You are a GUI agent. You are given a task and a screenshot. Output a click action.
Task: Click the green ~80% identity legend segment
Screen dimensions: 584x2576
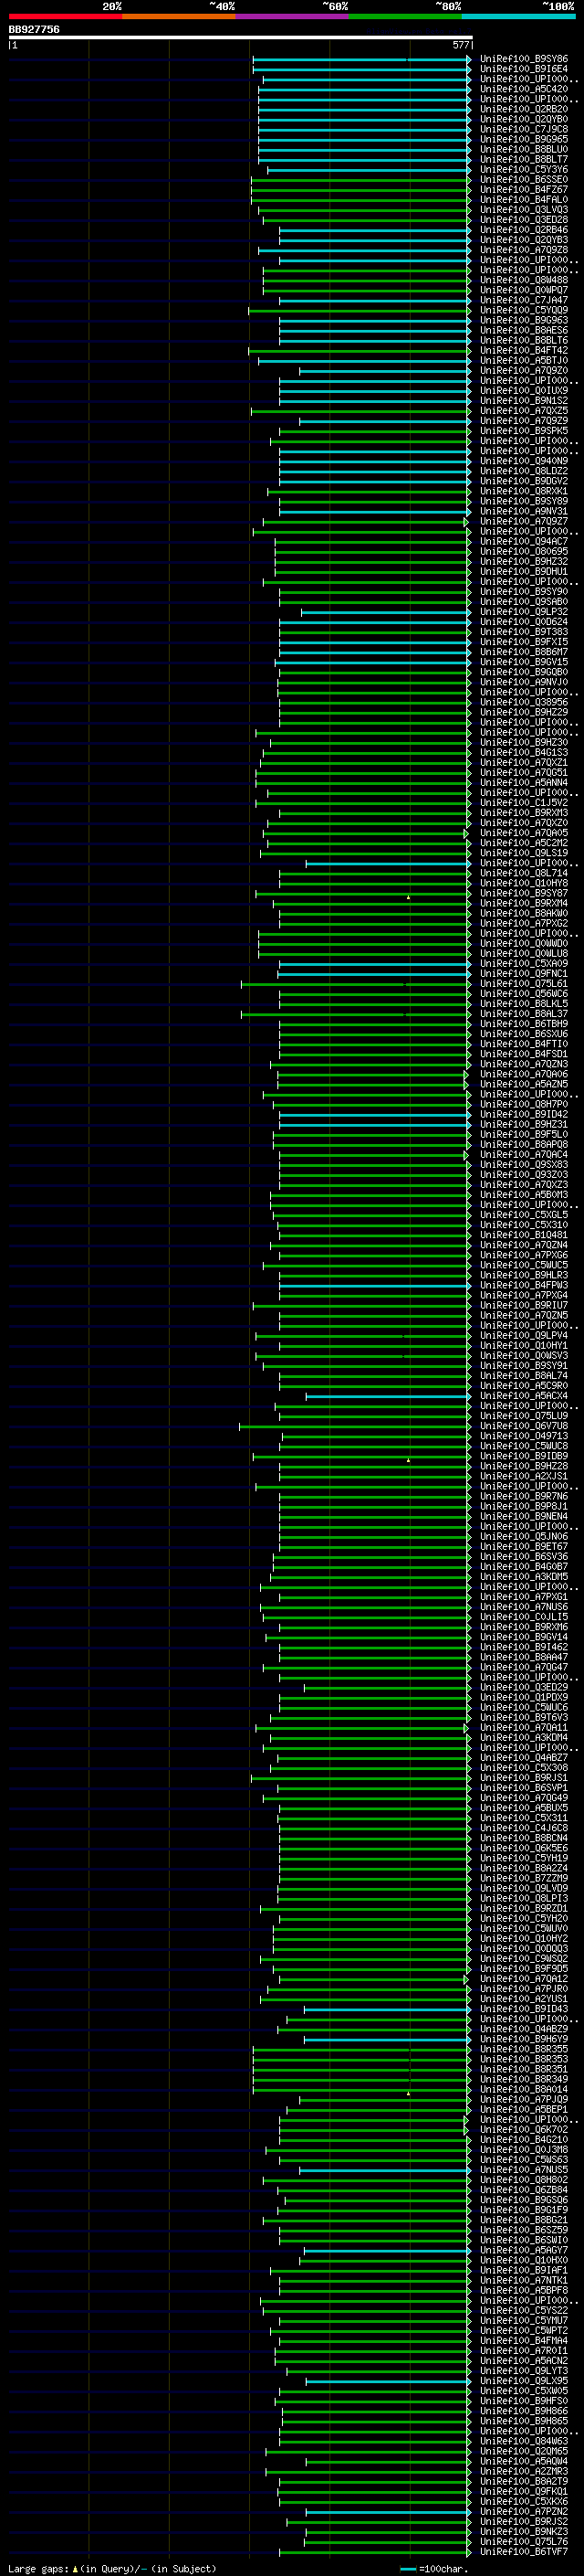point(405,16)
